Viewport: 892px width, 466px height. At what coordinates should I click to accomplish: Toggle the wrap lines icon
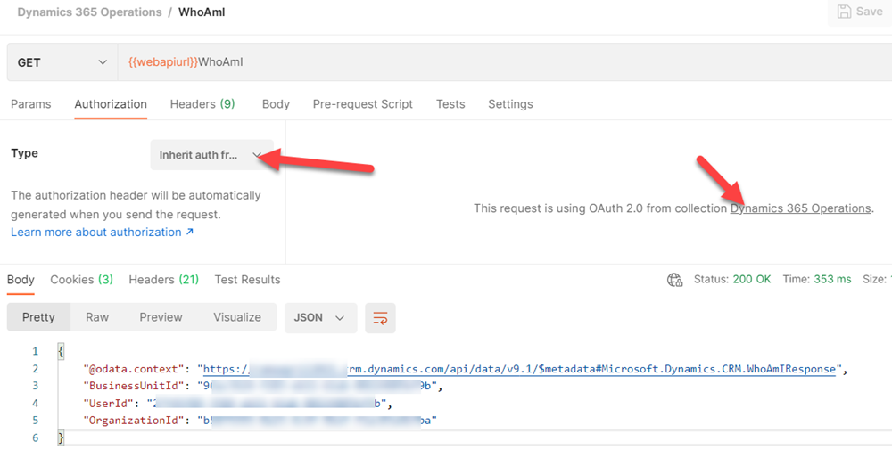tap(380, 318)
